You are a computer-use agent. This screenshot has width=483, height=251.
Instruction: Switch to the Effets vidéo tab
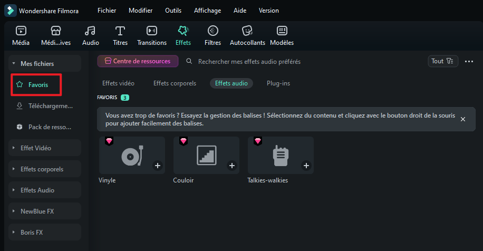click(118, 83)
